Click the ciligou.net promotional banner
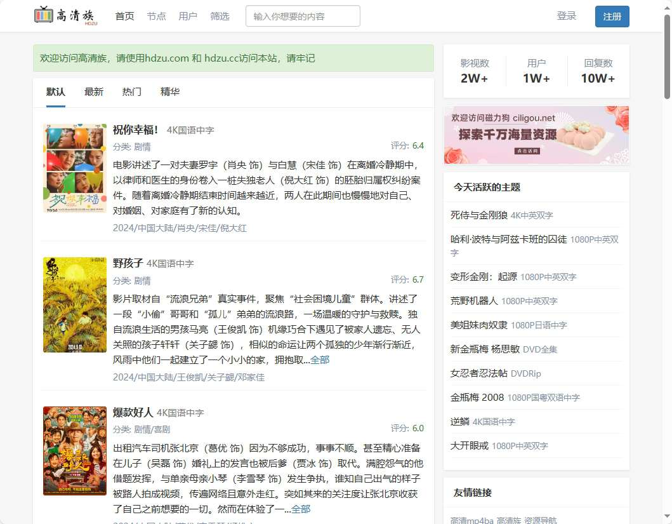The height and width of the screenshot is (524, 672). click(536, 135)
